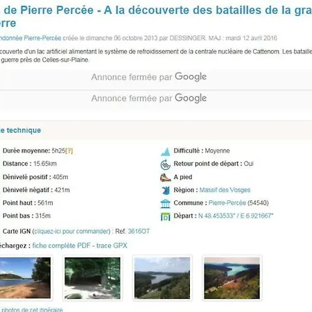Open the Massif des Vosges region link
312x312 pixels.
coord(225,190)
